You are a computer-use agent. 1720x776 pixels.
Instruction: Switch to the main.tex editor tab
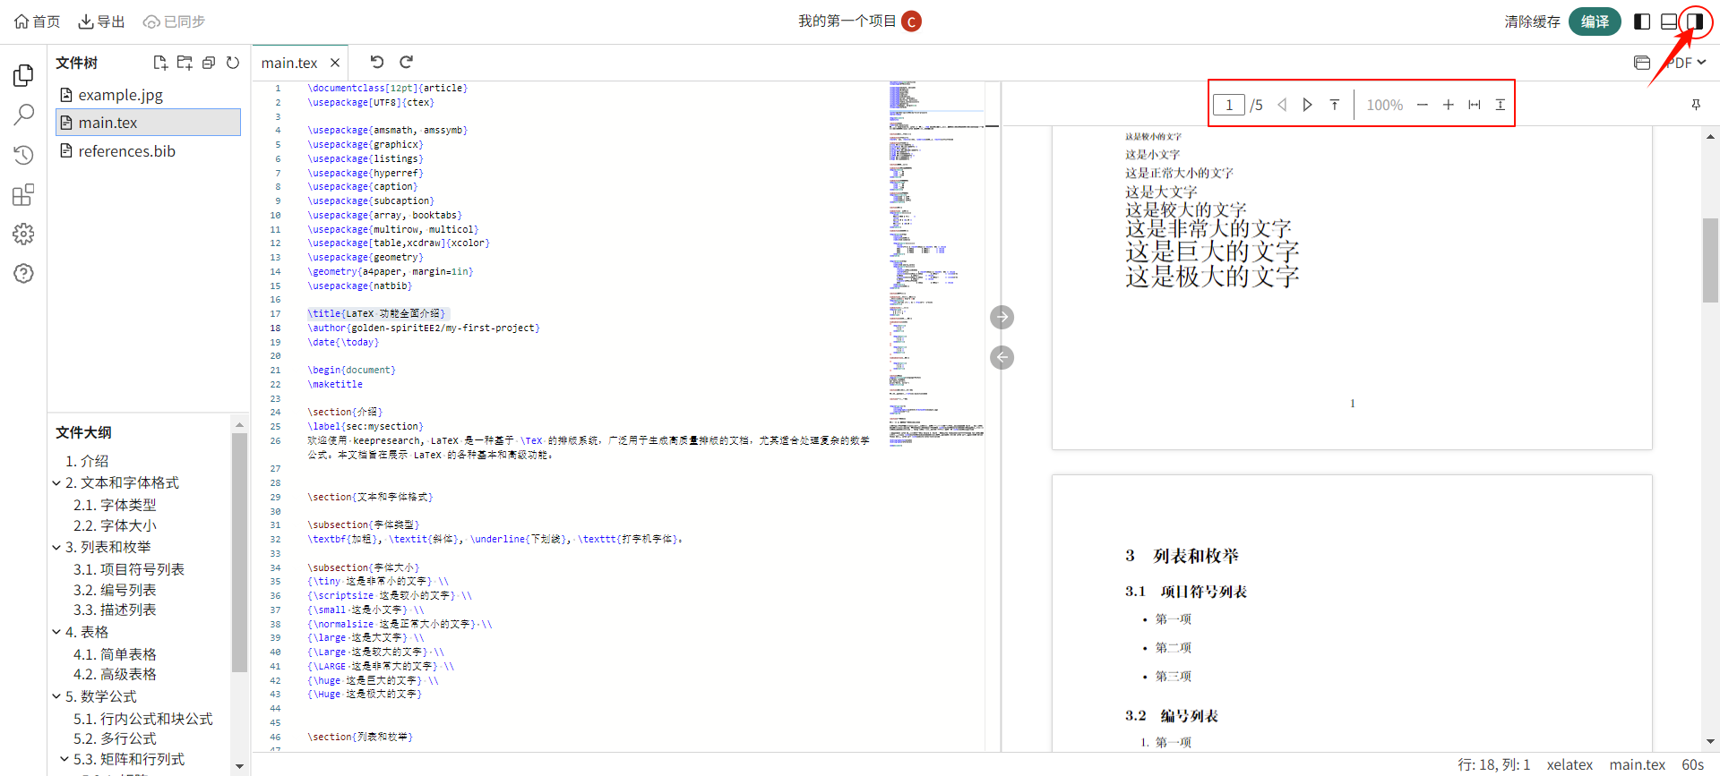pyautogui.click(x=289, y=63)
